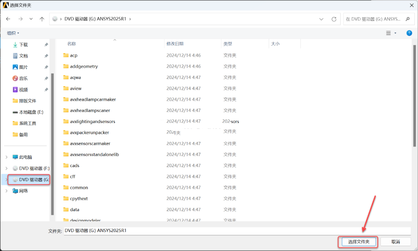
Task: Click the disc icon in address bar
Action: click(x=55, y=19)
